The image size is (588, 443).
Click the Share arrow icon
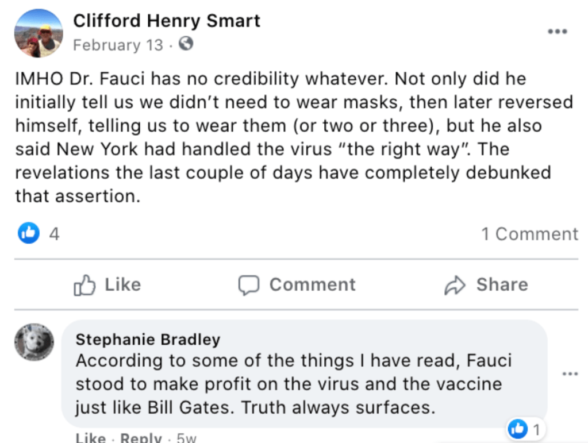(x=454, y=285)
